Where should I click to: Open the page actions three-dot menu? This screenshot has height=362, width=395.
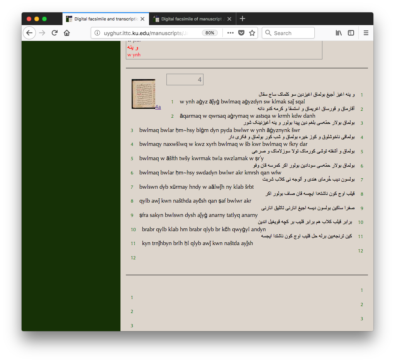point(230,33)
